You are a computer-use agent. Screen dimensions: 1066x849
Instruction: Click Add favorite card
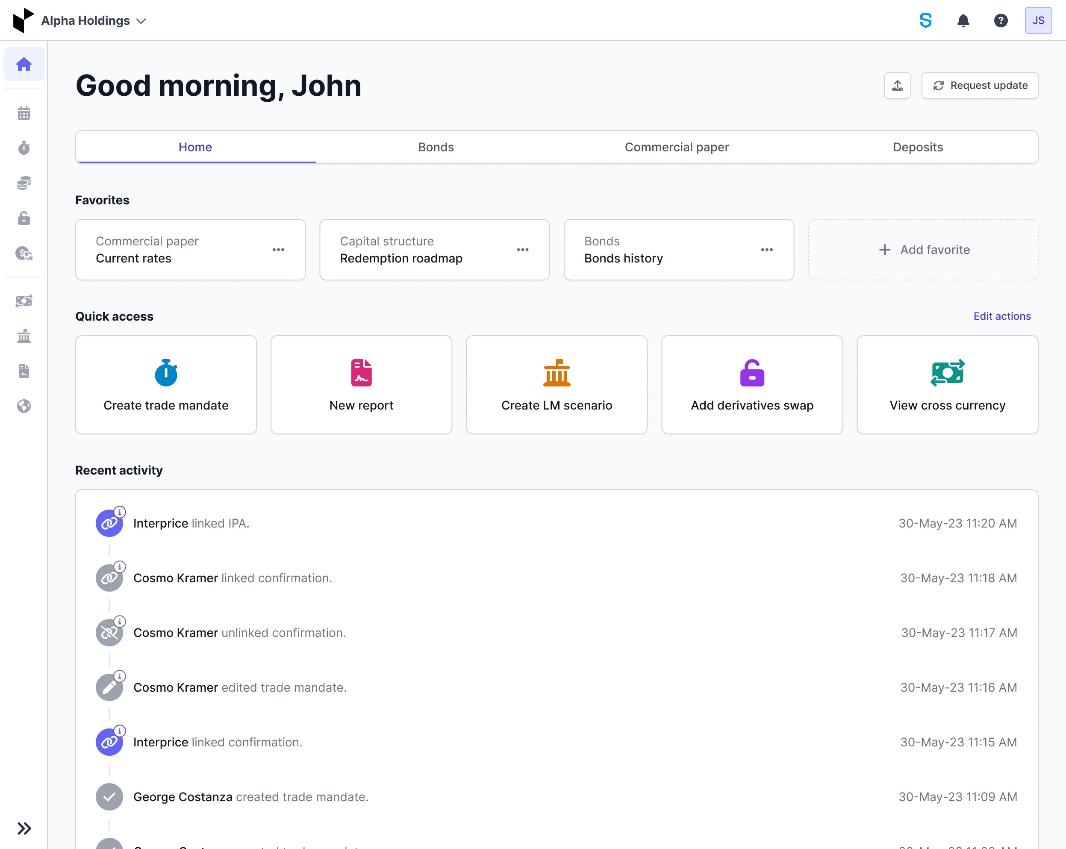pyautogui.click(x=923, y=250)
